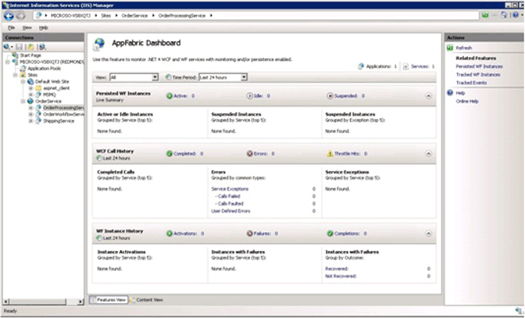Click the Calls Failed link
The image size is (525, 318).
click(227, 196)
